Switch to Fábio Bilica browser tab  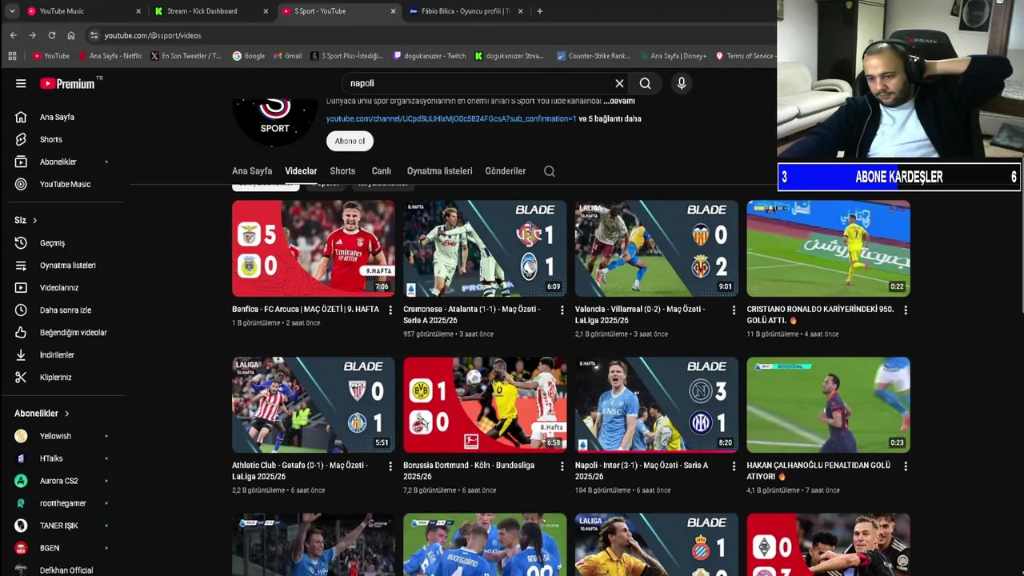pos(466,11)
